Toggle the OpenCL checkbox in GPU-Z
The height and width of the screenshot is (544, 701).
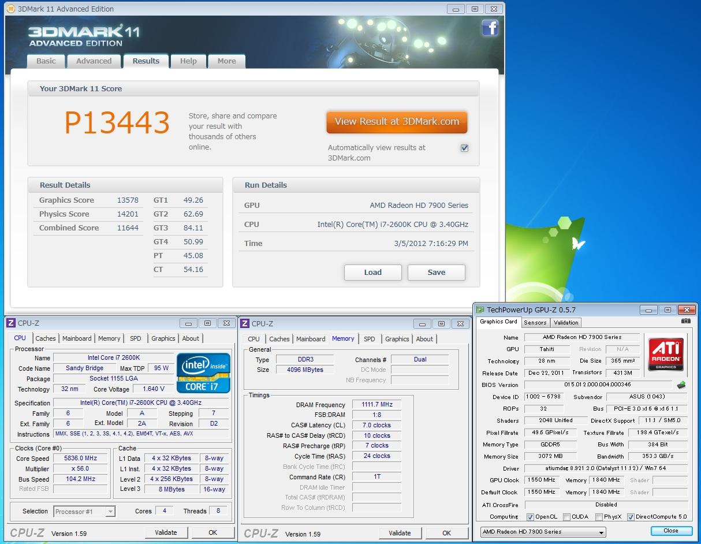pos(530,517)
